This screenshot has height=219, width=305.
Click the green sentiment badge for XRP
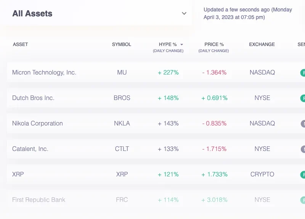[x=303, y=174]
